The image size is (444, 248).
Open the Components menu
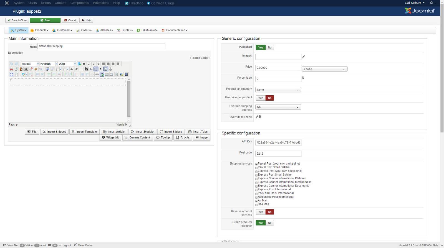[80, 3]
